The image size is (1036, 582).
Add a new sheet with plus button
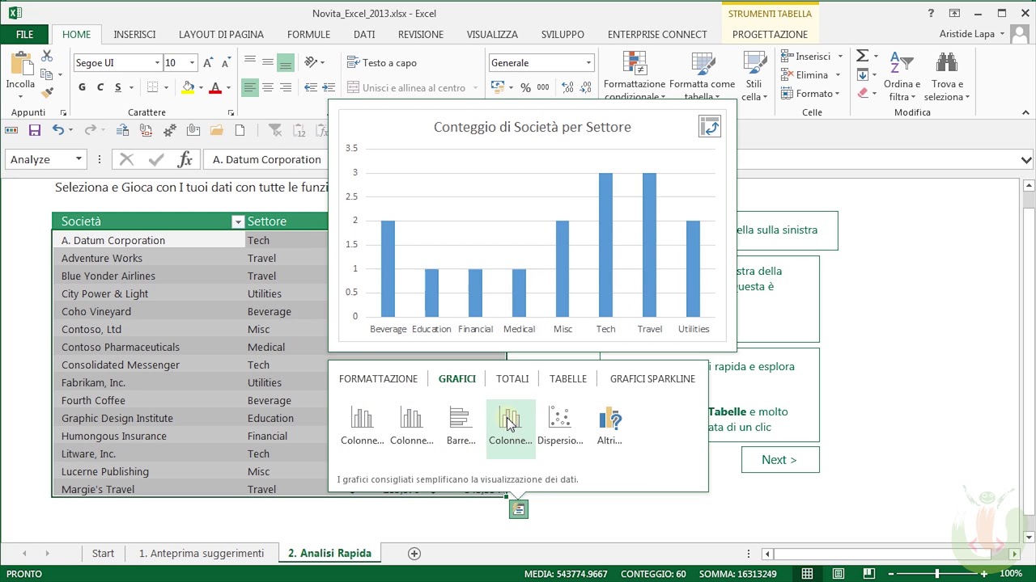[x=414, y=554]
